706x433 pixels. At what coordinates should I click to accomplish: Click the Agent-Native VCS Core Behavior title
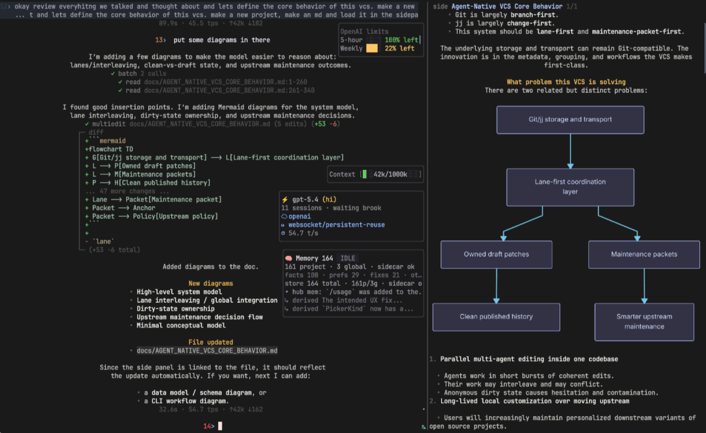[x=507, y=7]
